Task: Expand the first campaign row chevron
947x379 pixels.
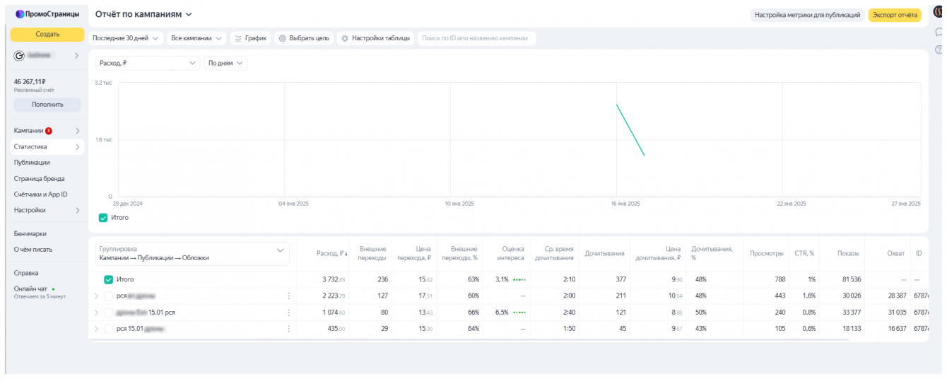Action: (x=96, y=296)
